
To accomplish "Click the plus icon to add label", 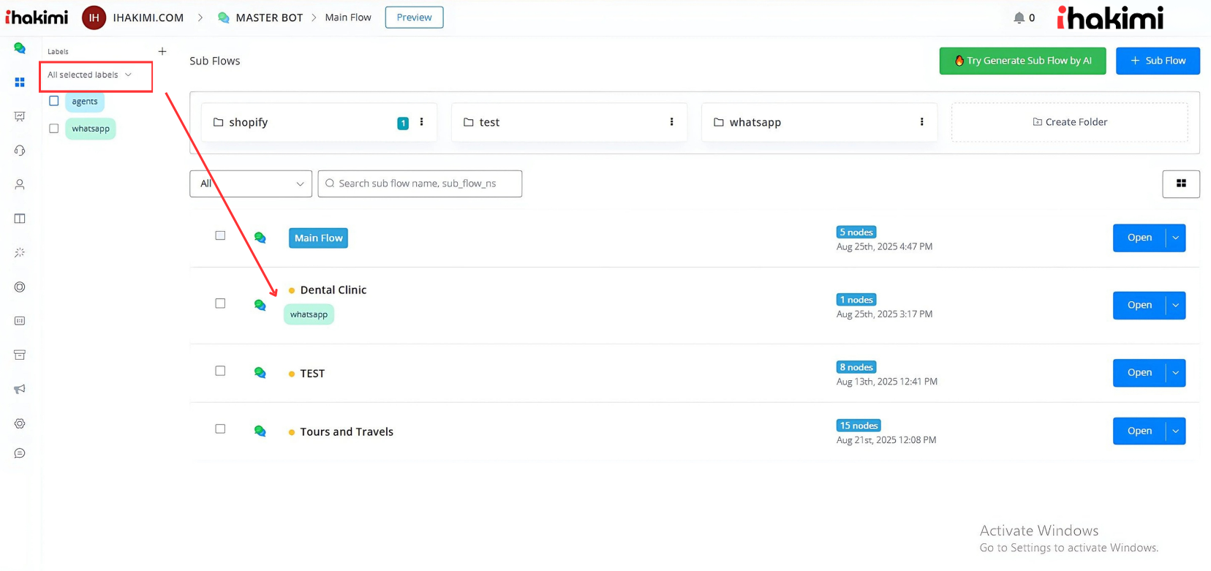I will click(162, 51).
